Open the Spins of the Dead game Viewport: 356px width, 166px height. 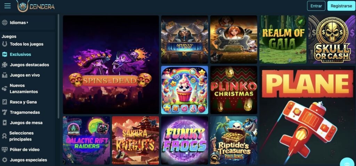pyautogui.click(x=111, y=64)
